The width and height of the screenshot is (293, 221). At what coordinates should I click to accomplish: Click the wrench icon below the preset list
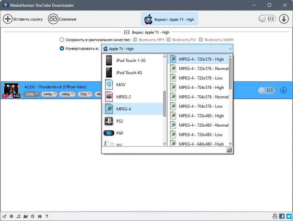tap(229, 150)
